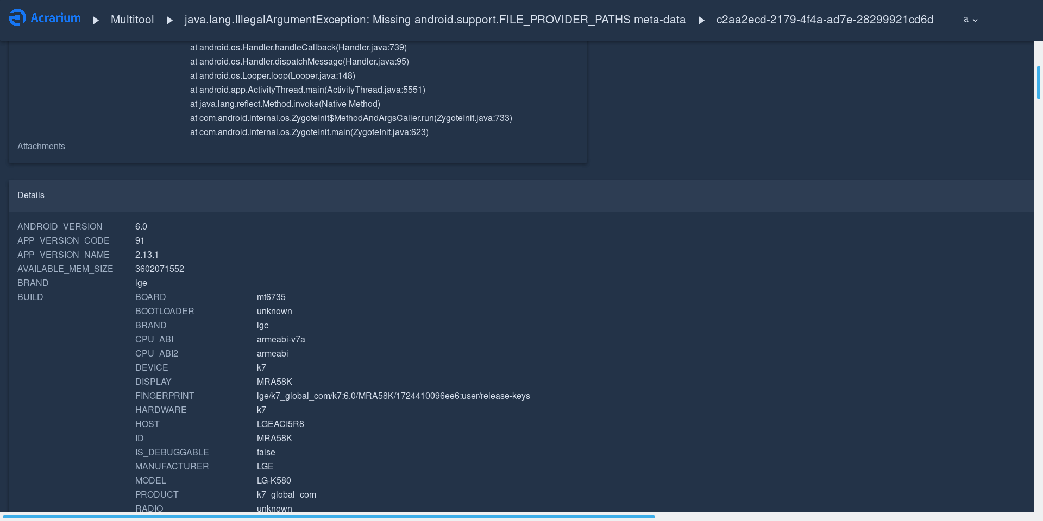Select the MANUFACTURER value LGE
1043x521 pixels.
tap(265, 467)
